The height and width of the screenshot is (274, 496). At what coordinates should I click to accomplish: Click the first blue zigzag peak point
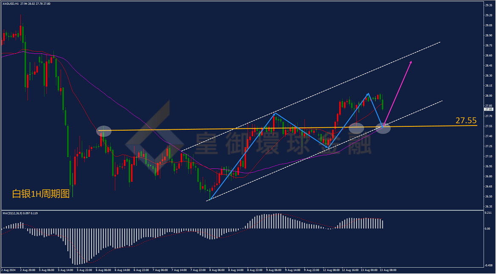[275, 113]
